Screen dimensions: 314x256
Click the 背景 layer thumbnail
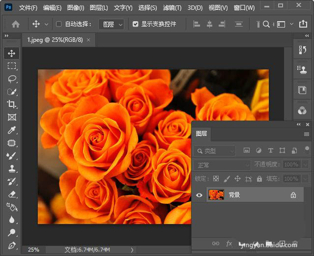(216, 194)
